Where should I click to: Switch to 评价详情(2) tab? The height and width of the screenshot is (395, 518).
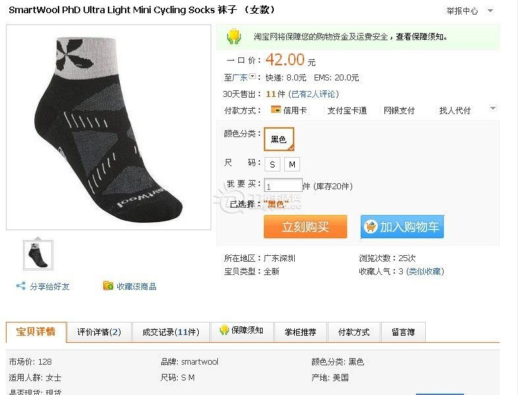99,332
